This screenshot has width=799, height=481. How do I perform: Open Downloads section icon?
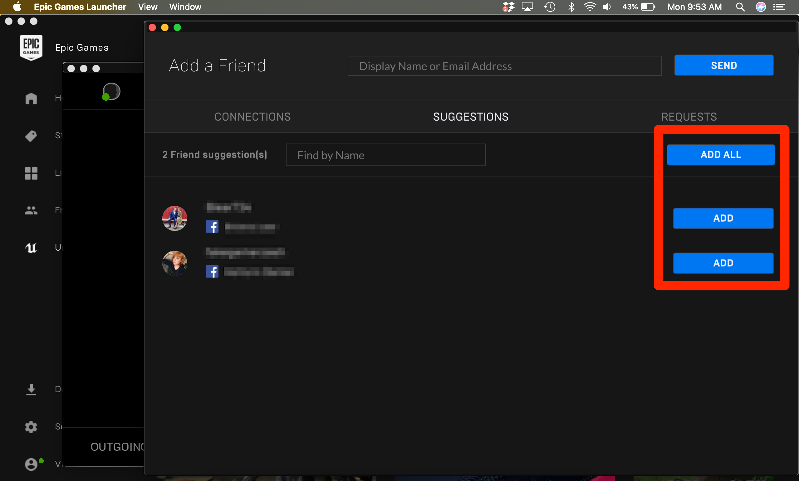[32, 389]
